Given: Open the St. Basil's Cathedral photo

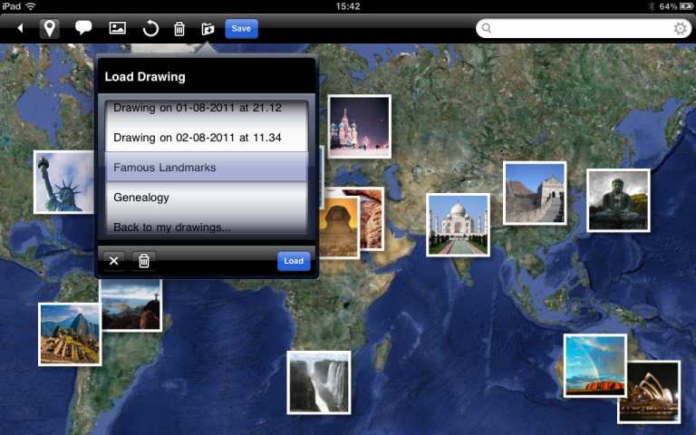Looking at the screenshot, I should pyautogui.click(x=360, y=127).
